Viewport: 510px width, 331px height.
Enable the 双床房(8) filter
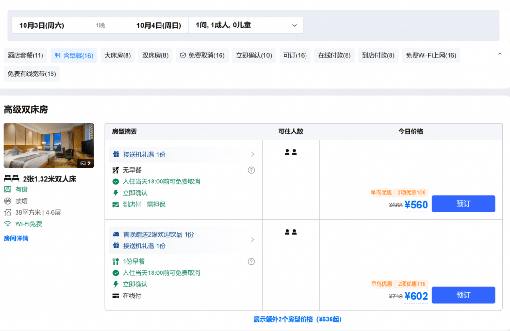[155, 55]
